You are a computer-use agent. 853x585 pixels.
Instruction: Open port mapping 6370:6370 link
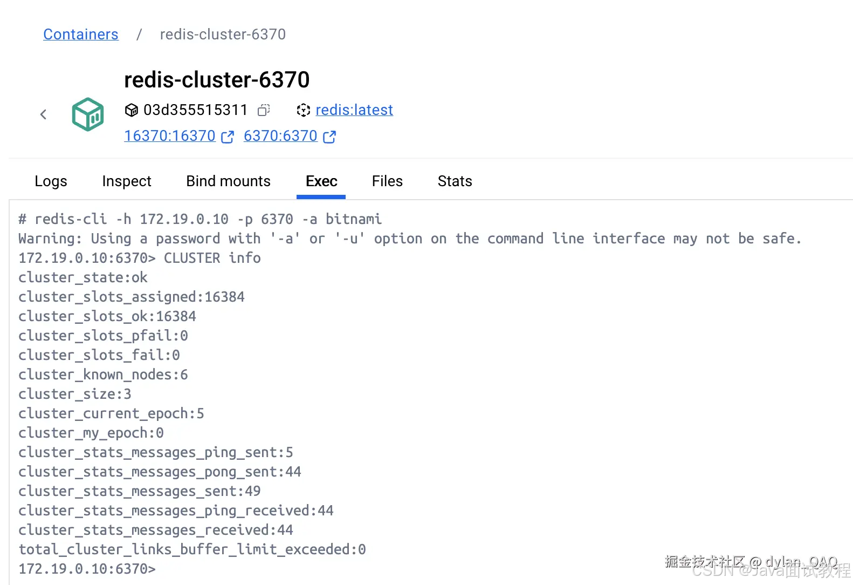[x=280, y=136]
